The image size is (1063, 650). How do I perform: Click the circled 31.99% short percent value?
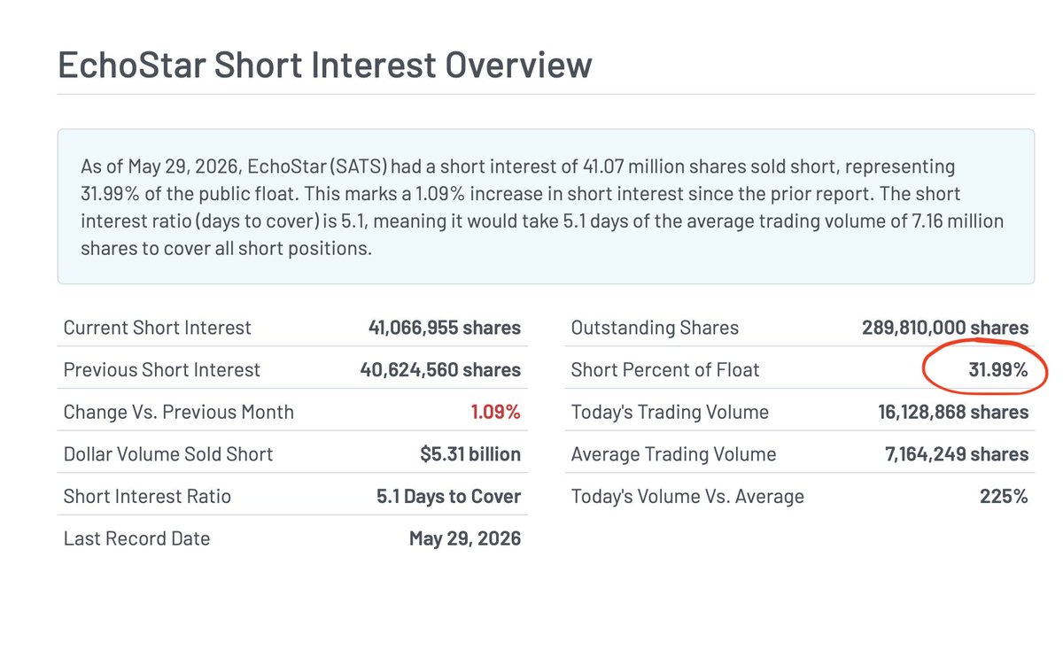(x=997, y=370)
